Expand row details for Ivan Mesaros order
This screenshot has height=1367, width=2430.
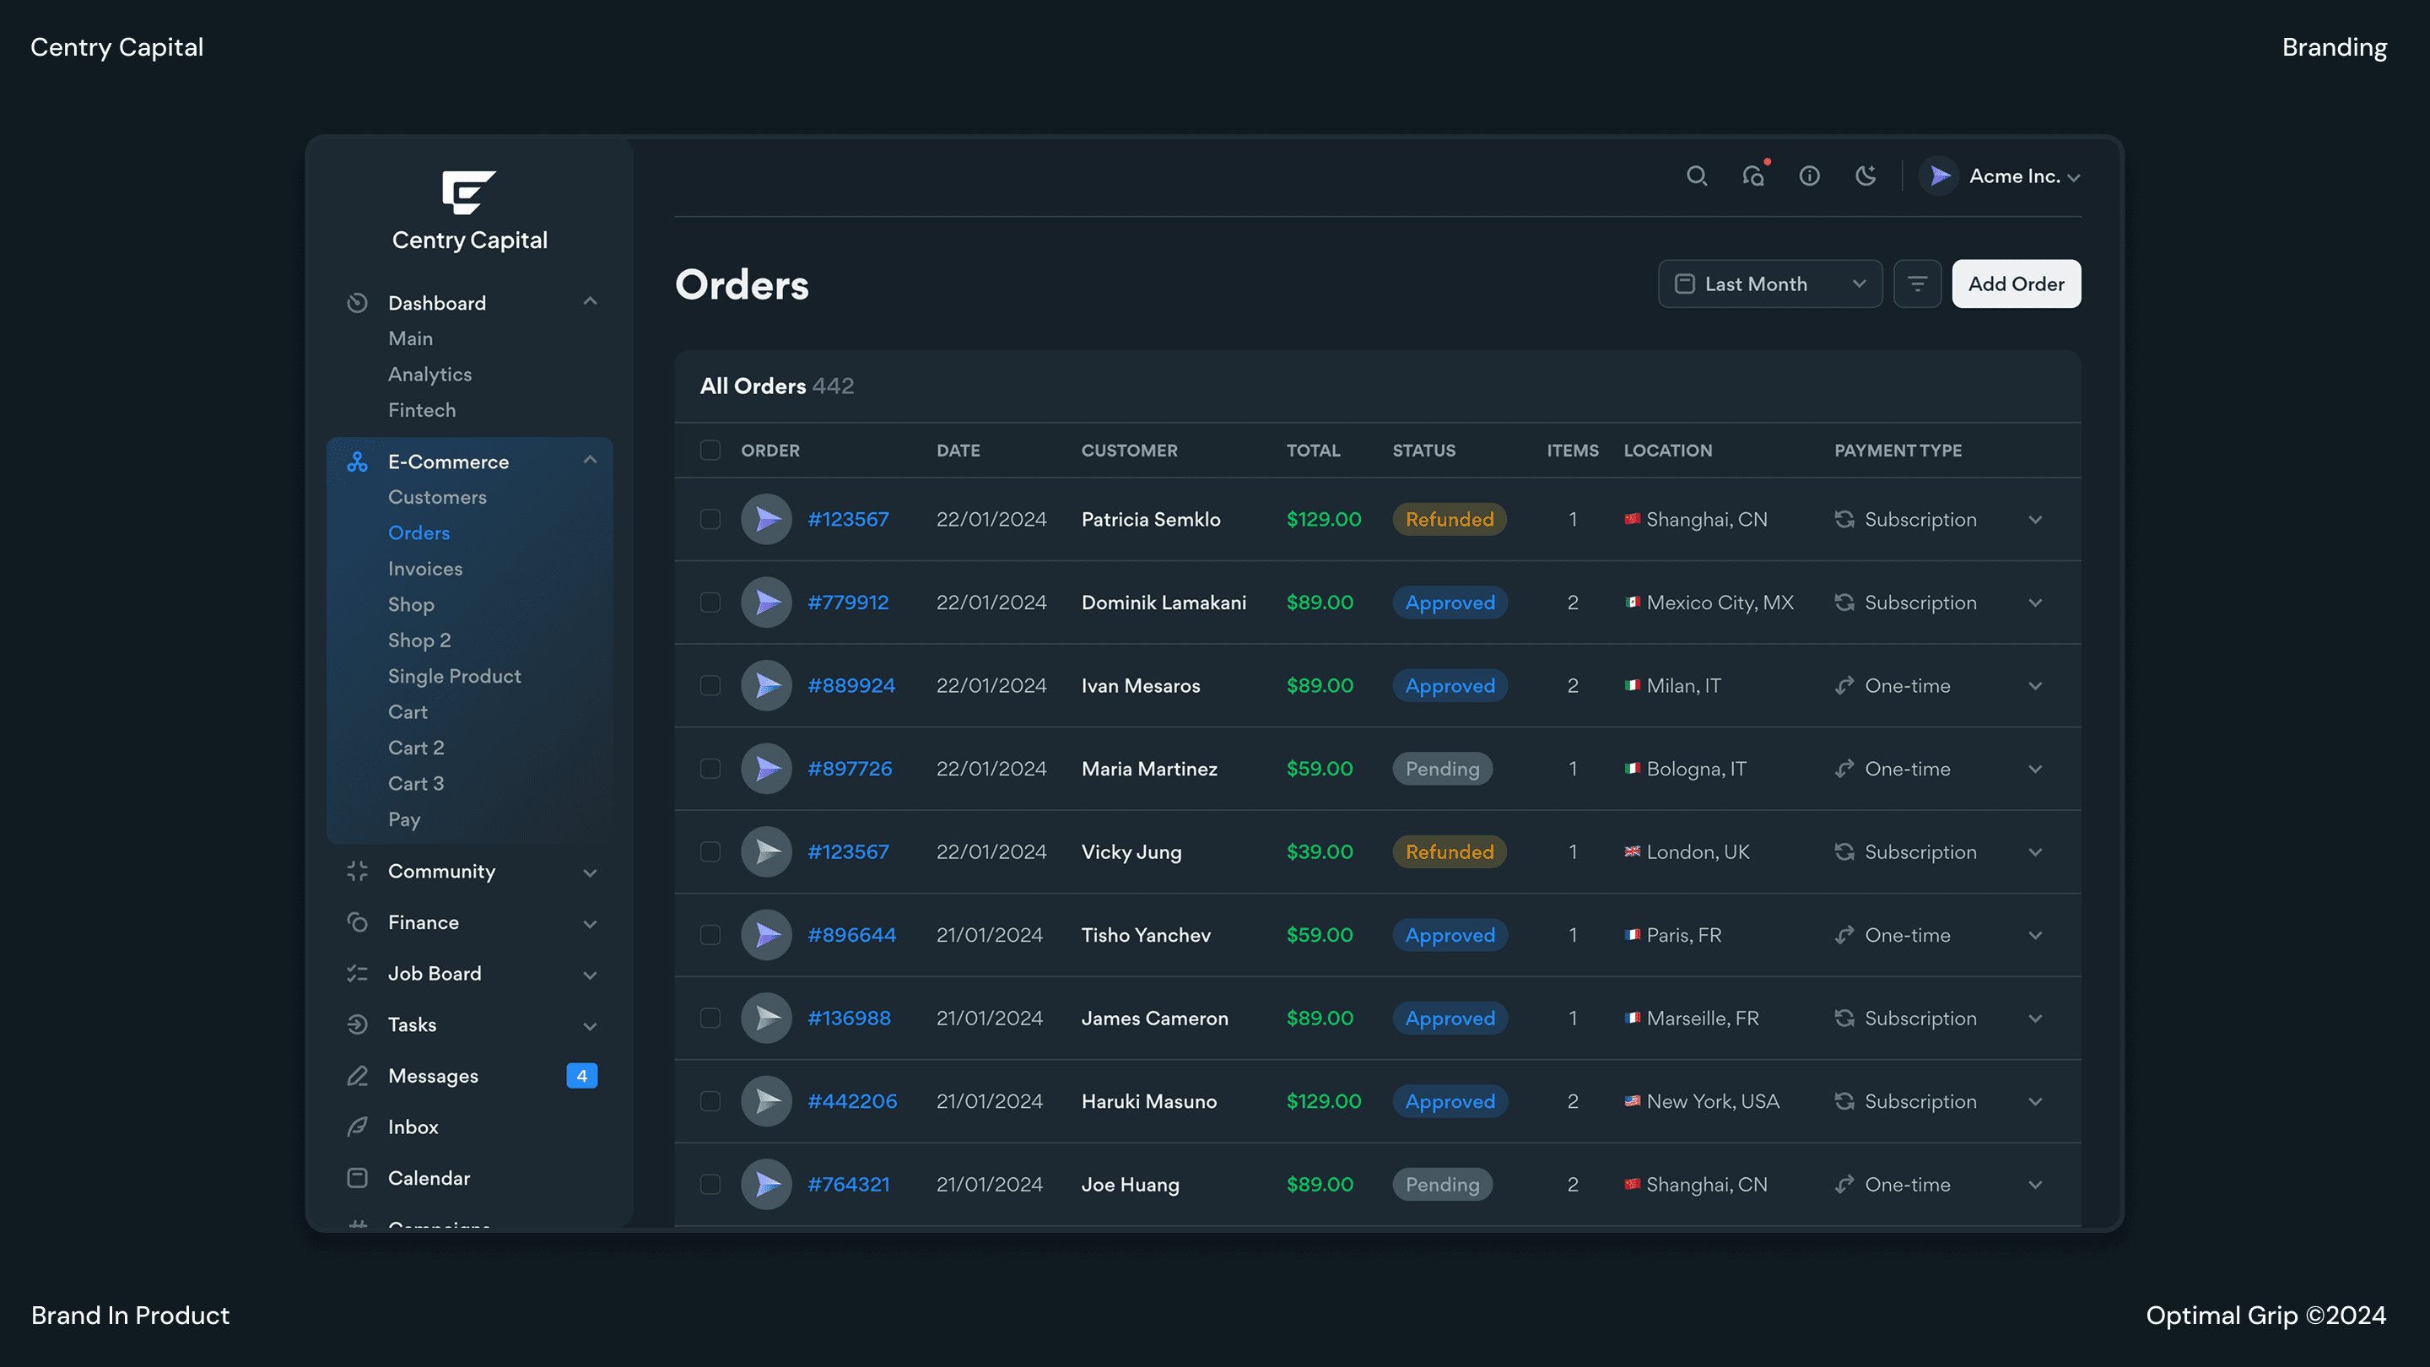2035,686
